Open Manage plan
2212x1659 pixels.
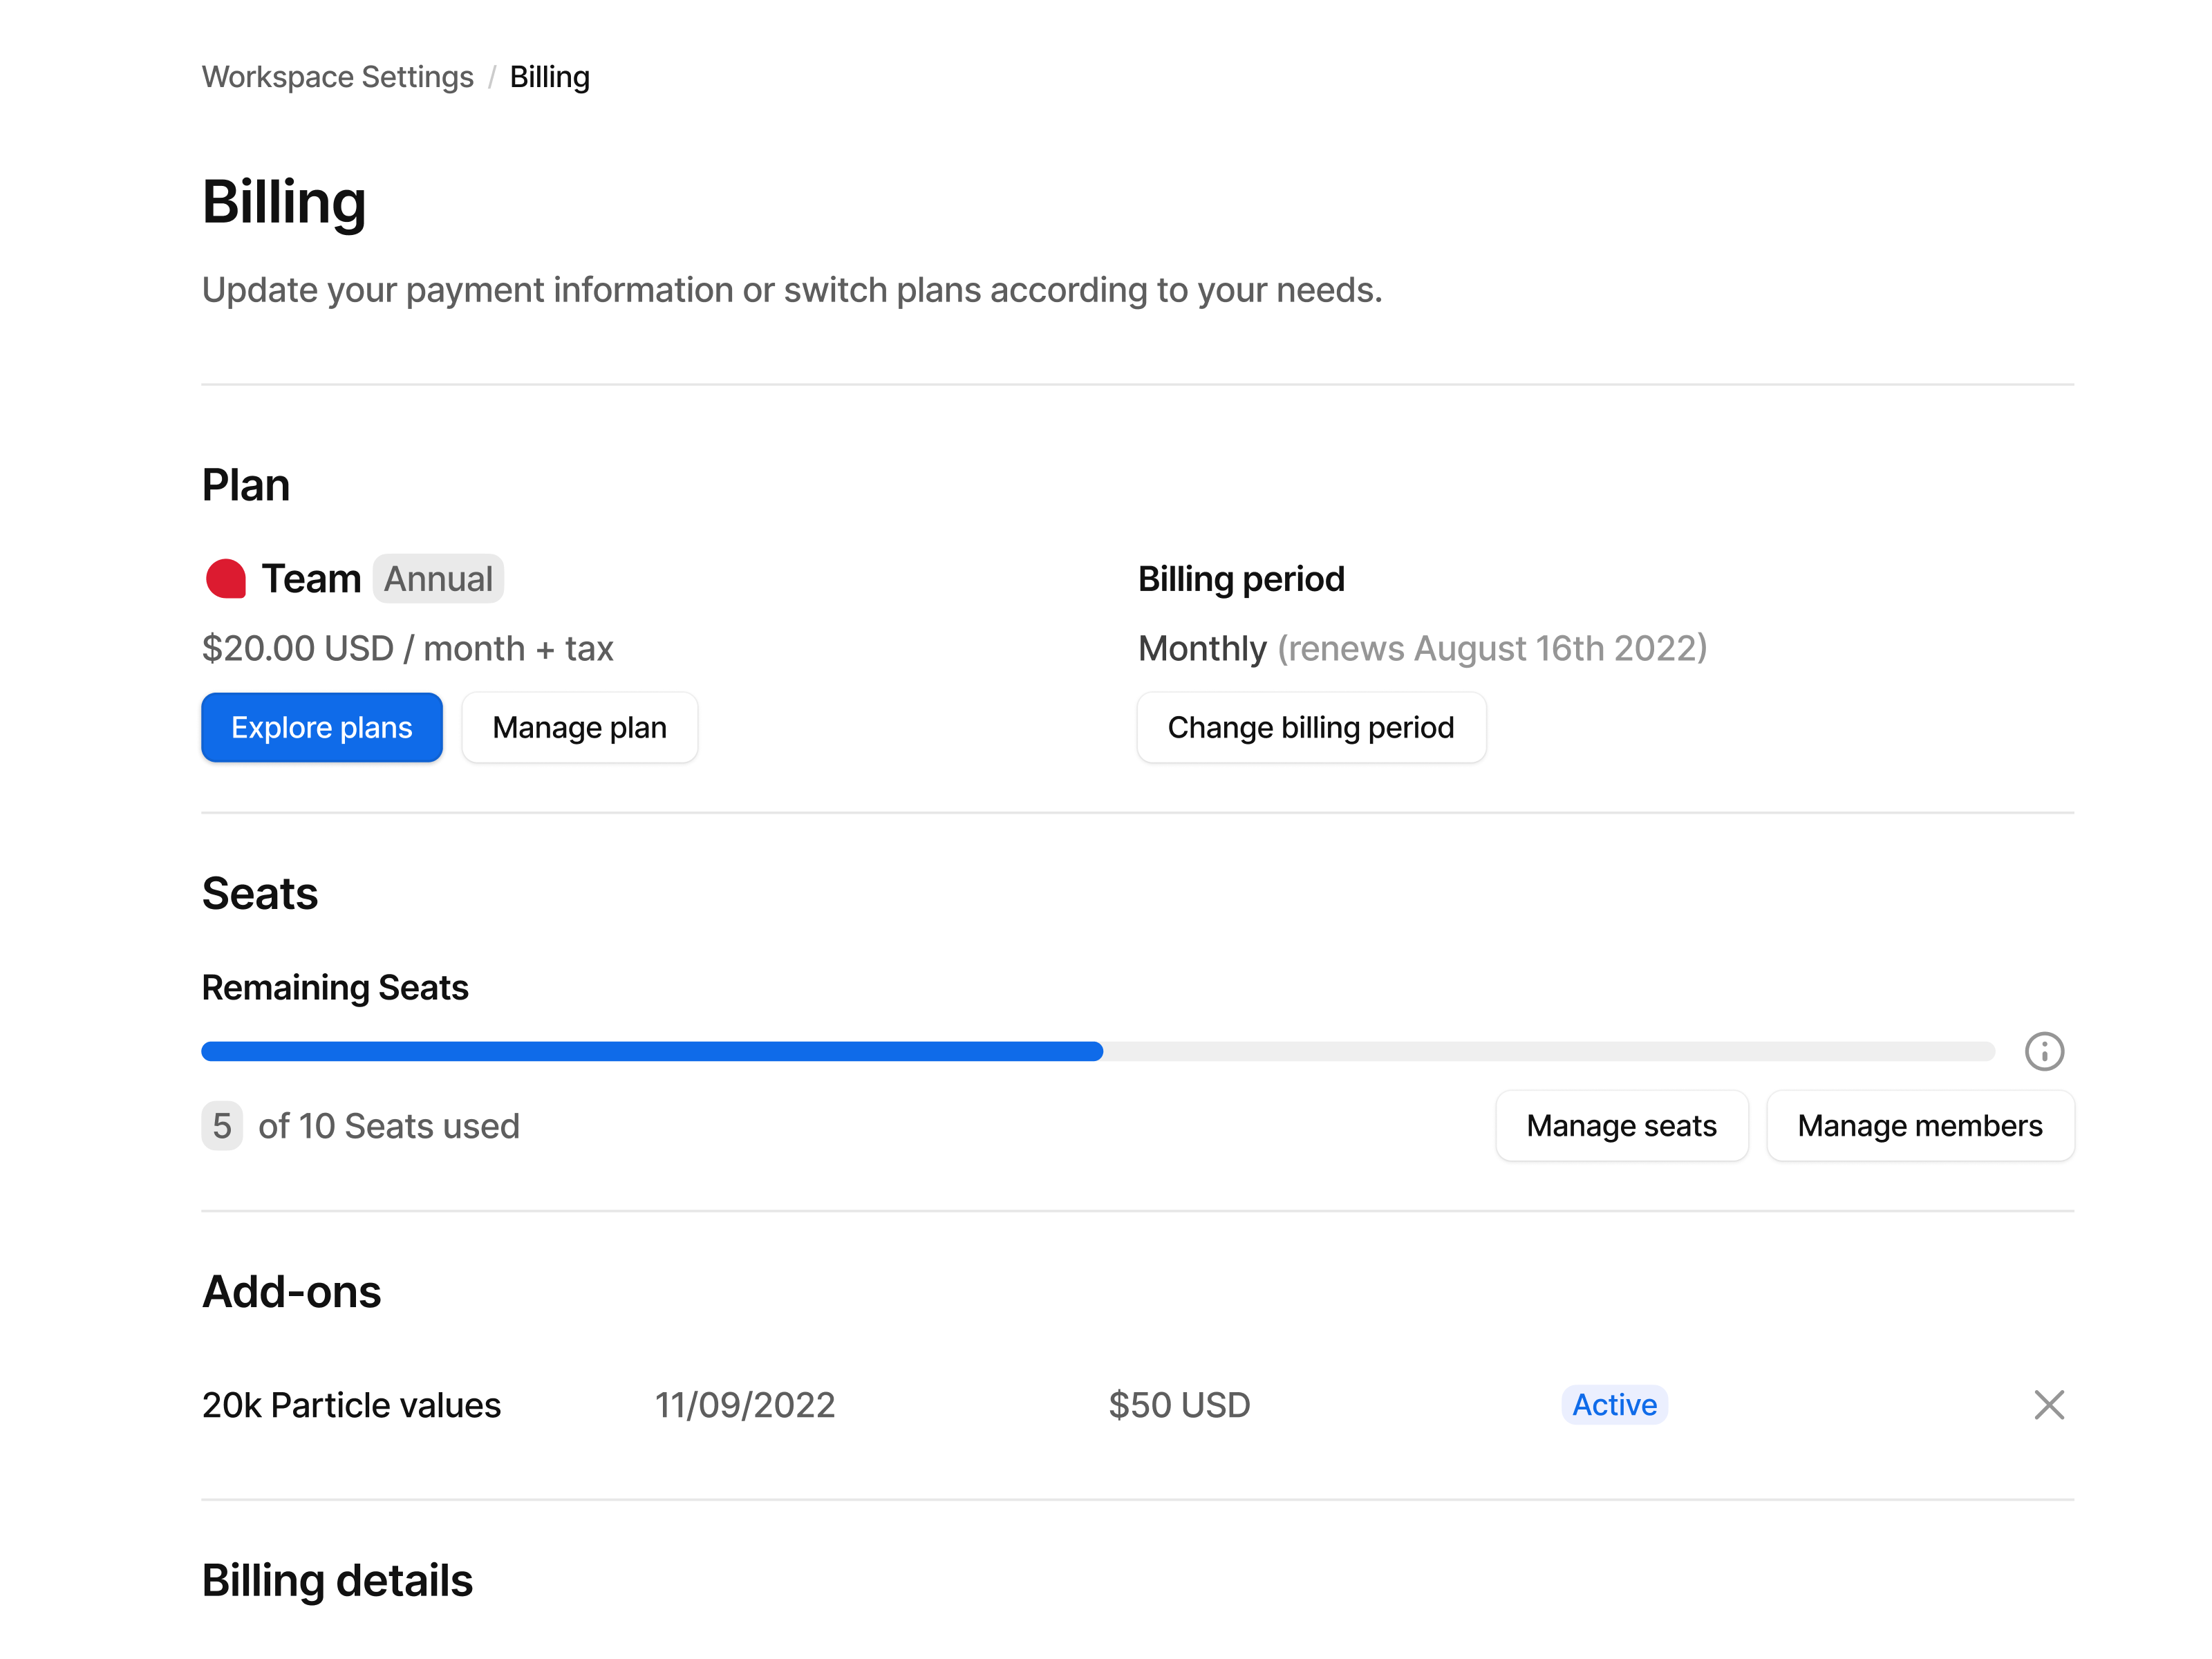pyautogui.click(x=579, y=727)
